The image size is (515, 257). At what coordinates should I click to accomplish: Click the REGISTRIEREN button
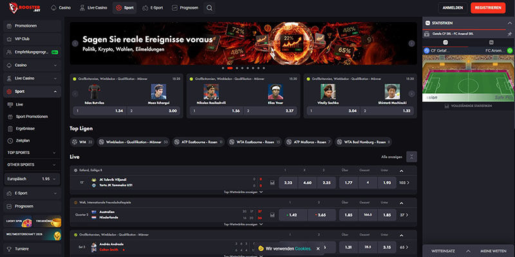click(x=488, y=8)
